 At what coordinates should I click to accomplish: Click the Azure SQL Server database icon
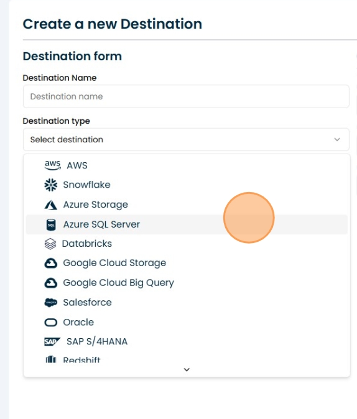tap(51, 224)
